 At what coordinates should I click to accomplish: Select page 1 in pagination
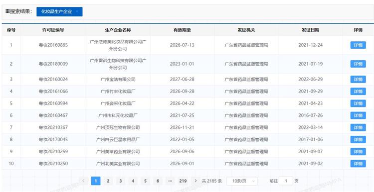click(x=96, y=181)
